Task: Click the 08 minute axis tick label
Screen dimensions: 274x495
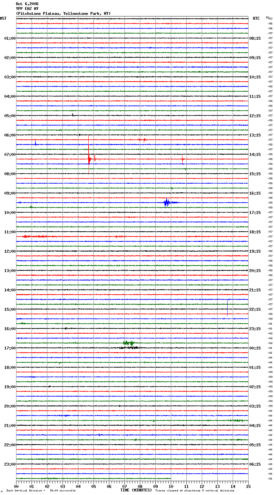Action: (140, 486)
